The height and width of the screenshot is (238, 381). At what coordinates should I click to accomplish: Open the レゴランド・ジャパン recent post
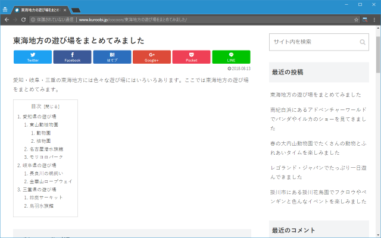(x=318, y=169)
